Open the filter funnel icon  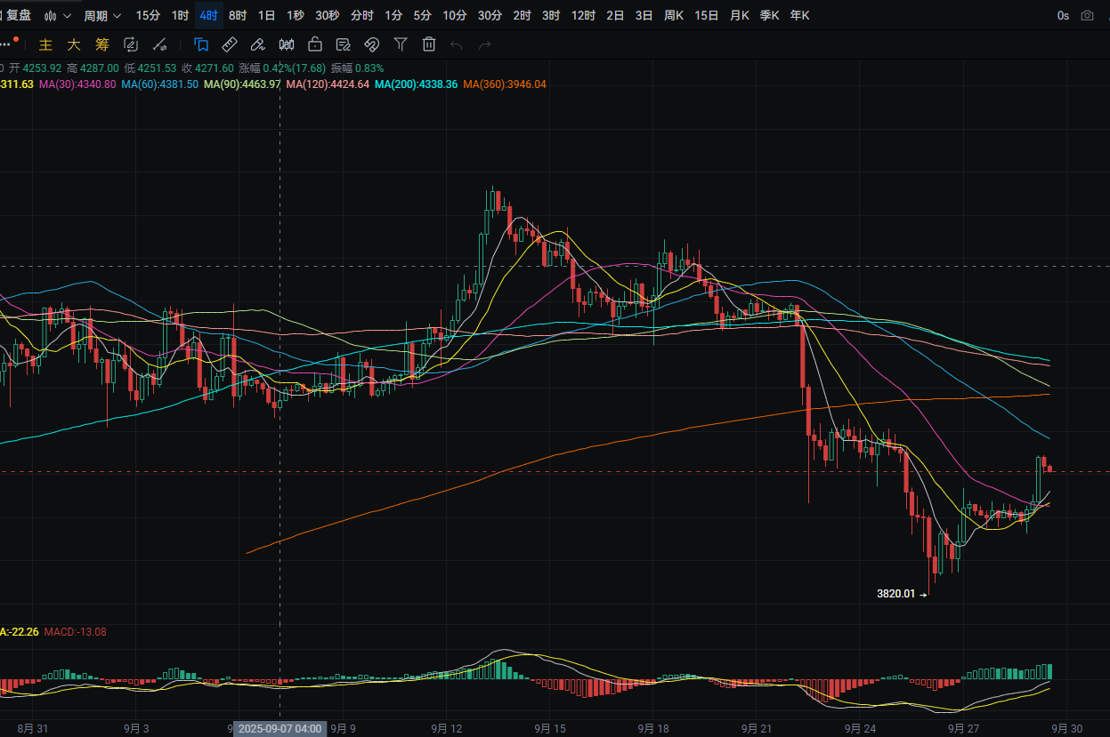coord(401,44)
